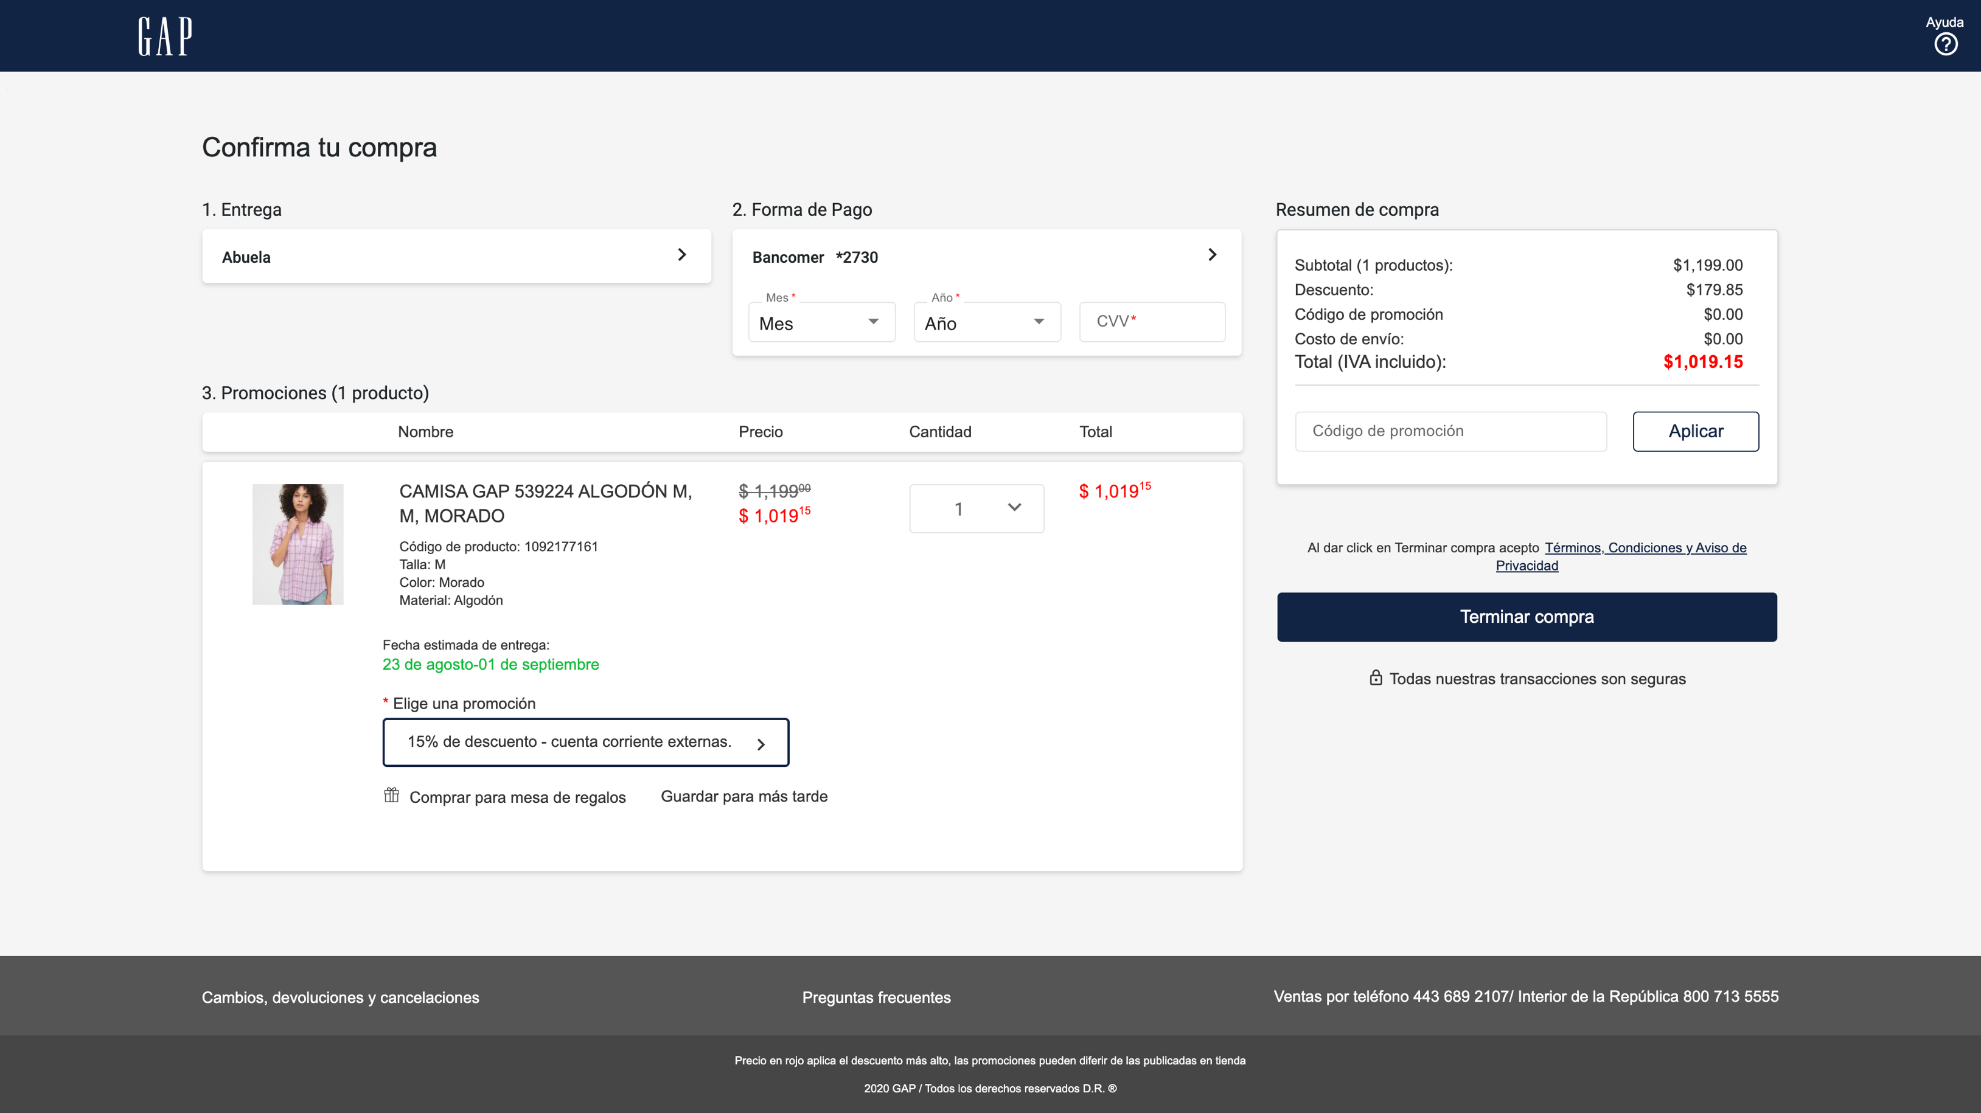
Task: Click Terminar compra button
Action: [1527, 617]
